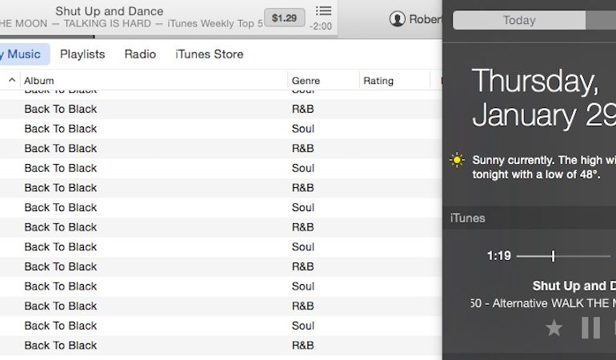The width and height of the screenshot is (616, 360).
Task: Click the sunny weather icon
Action: [457, 160]
